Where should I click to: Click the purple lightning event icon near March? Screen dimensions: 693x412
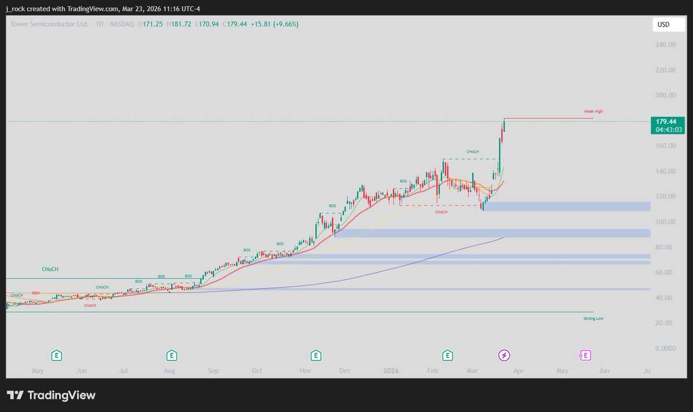[x=504, y=355]
